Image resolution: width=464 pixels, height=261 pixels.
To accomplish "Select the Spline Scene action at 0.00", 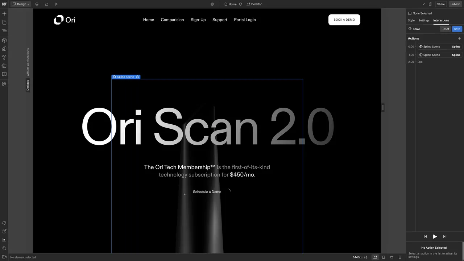I will click(x=440, y=46).
